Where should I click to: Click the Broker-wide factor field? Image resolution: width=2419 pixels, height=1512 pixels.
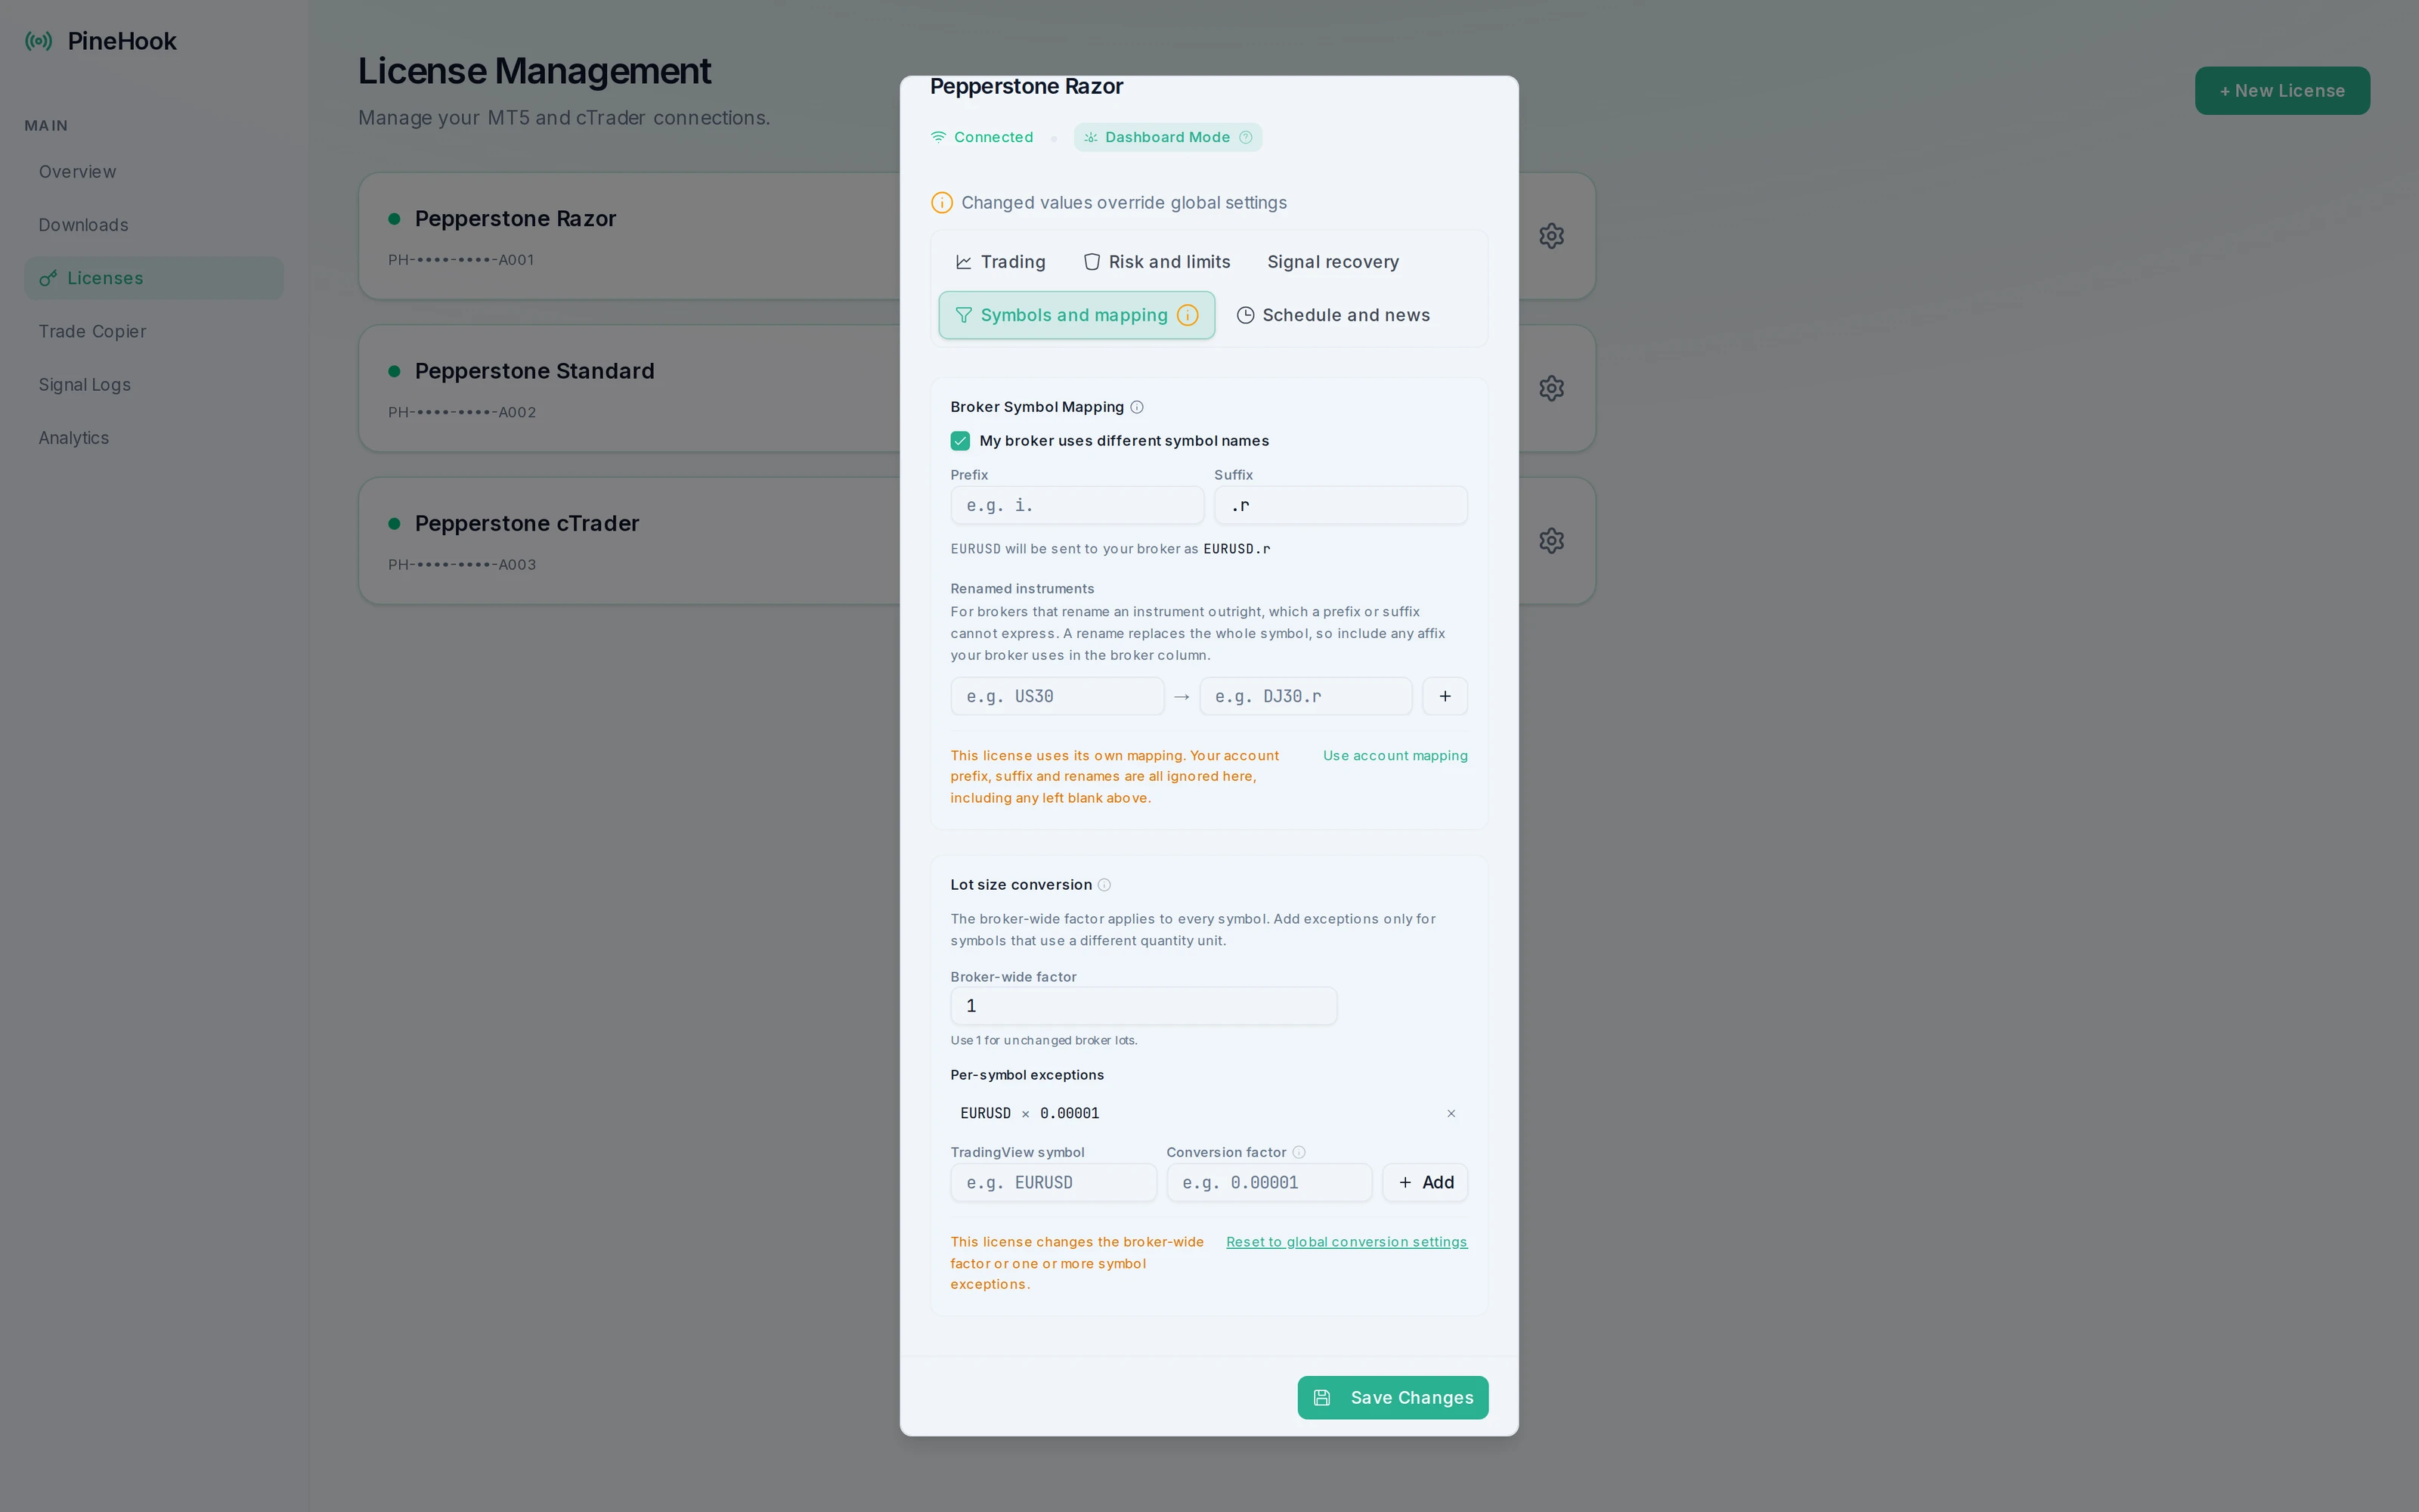tap(1144, 1006)
